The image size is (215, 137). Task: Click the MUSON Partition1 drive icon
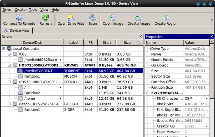tap(21, 76)
